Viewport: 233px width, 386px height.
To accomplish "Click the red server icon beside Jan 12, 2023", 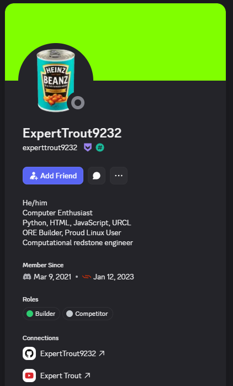I will 87,277.
